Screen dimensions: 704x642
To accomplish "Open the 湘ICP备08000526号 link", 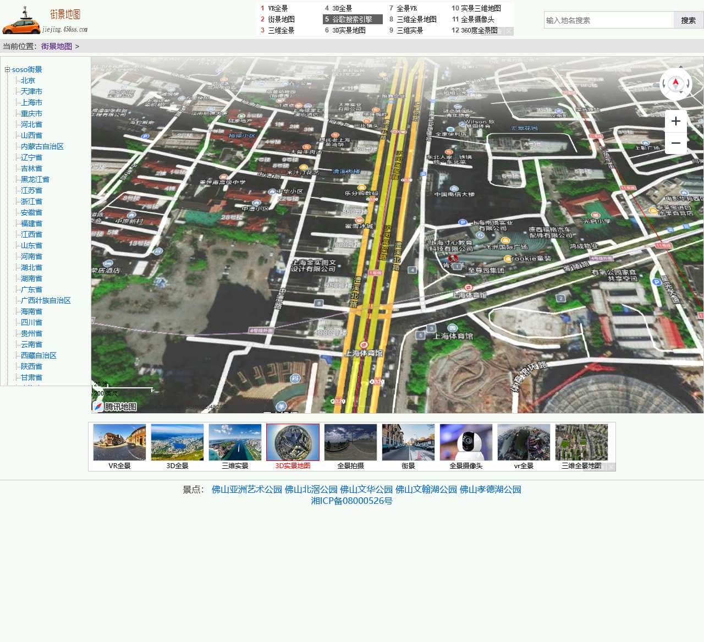I will tap(351, 501).
